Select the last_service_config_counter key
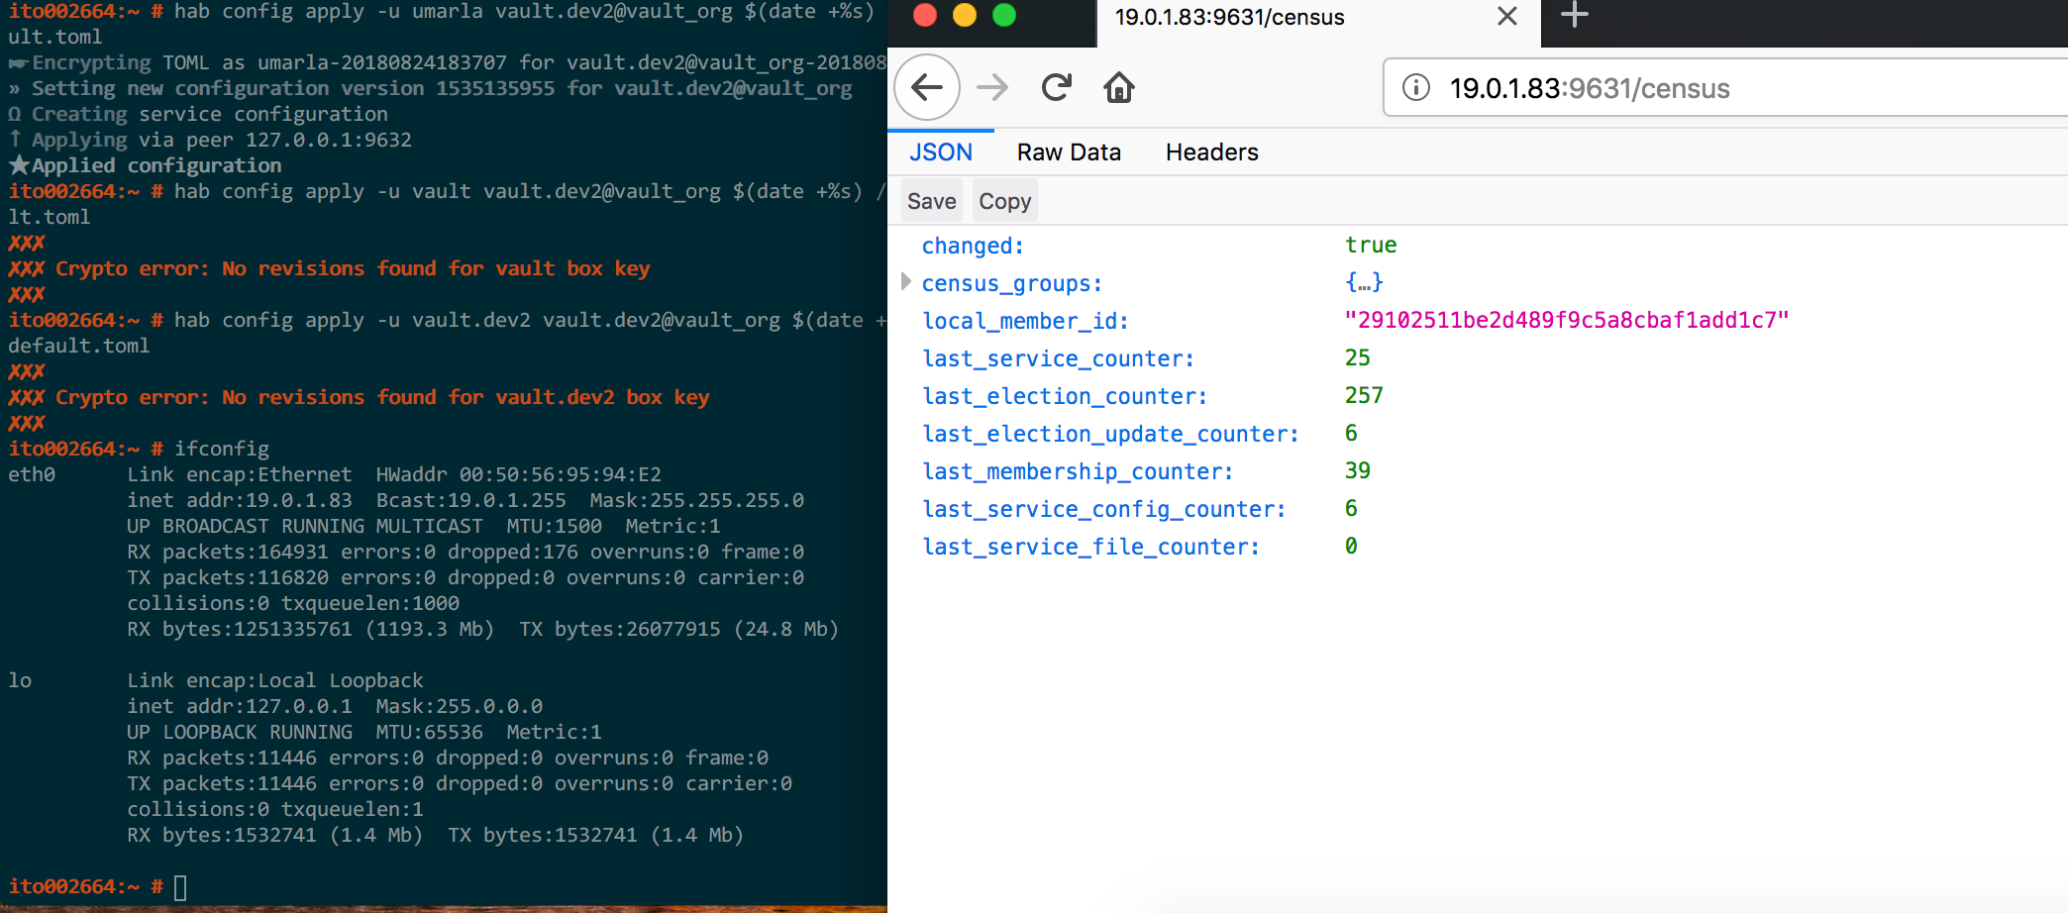2068x913 pixels. (1103, 509)
